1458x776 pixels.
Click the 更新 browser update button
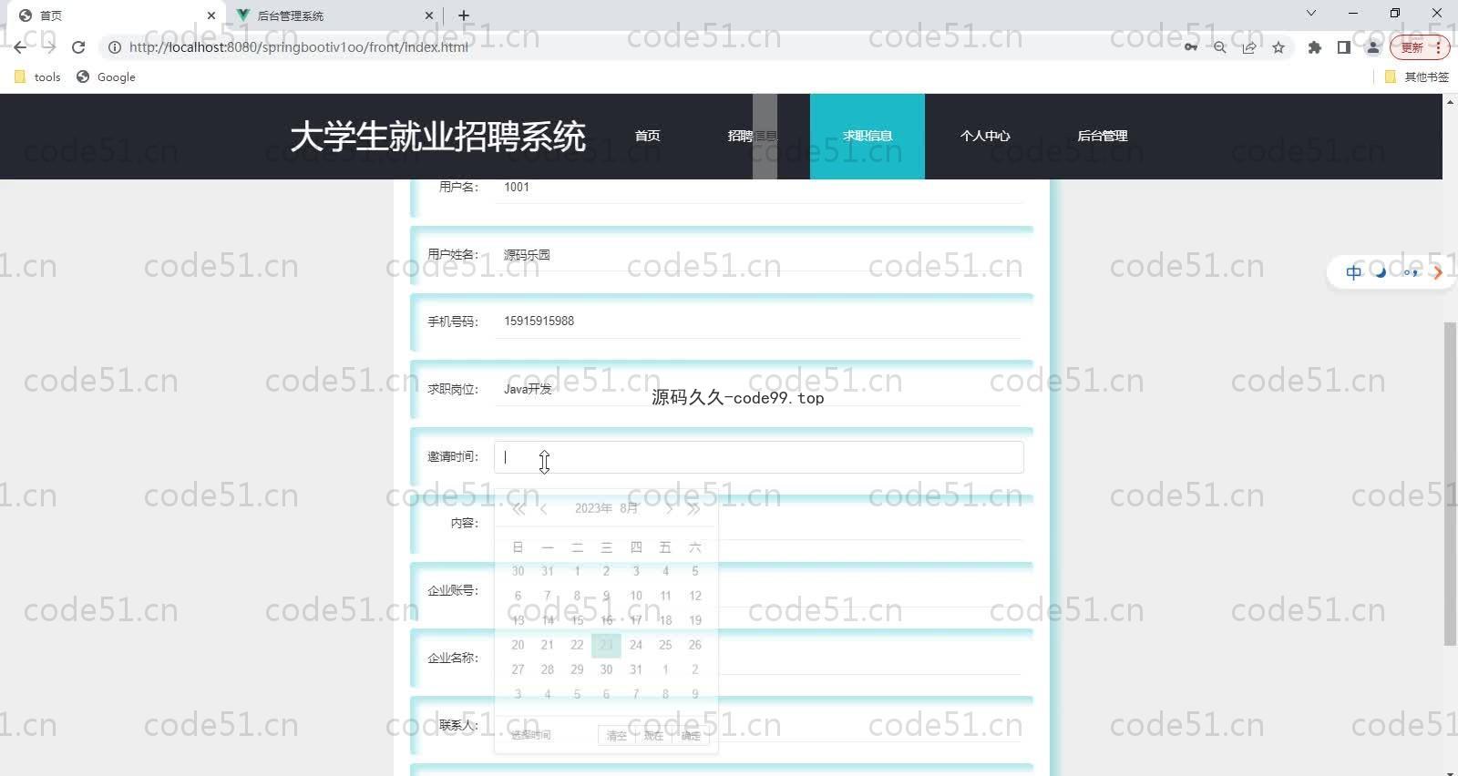tap(1419, 47)
